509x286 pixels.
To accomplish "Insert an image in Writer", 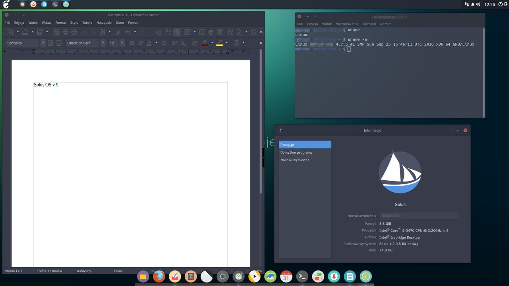I will pos(202,32).
